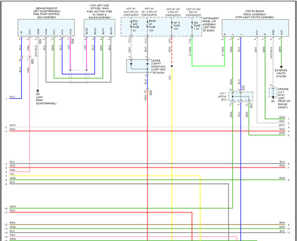Image resolution: width=297 pixels, height=241 pixels.
Task: Click the J/C 1 (A70 & A71) label
Action: click(x=223, y=96)
